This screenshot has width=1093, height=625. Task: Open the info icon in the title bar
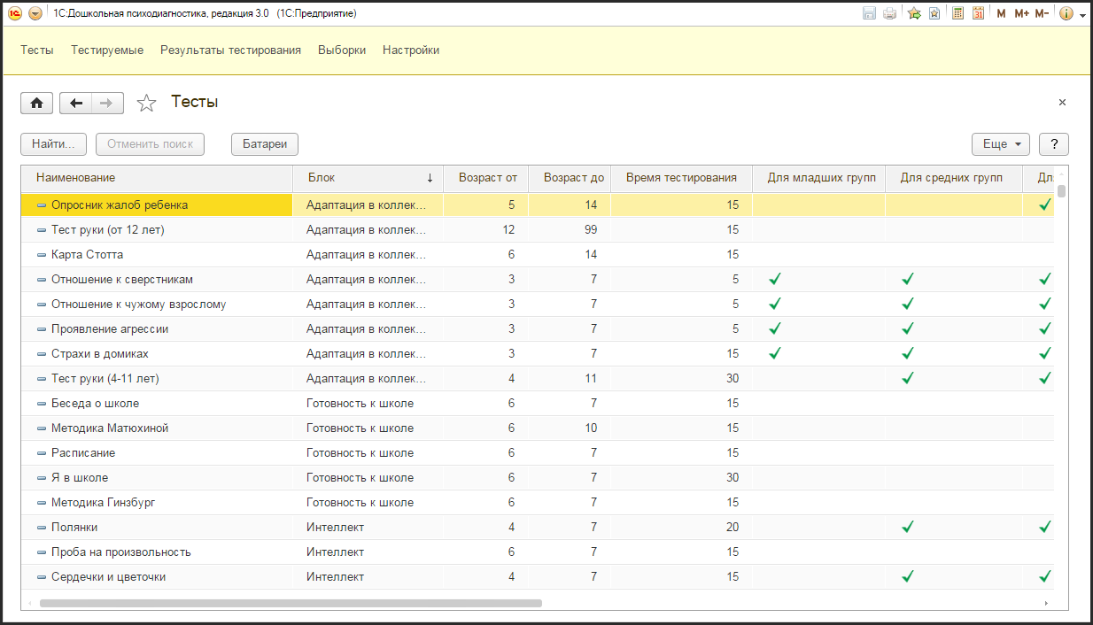pos(1066,13)
